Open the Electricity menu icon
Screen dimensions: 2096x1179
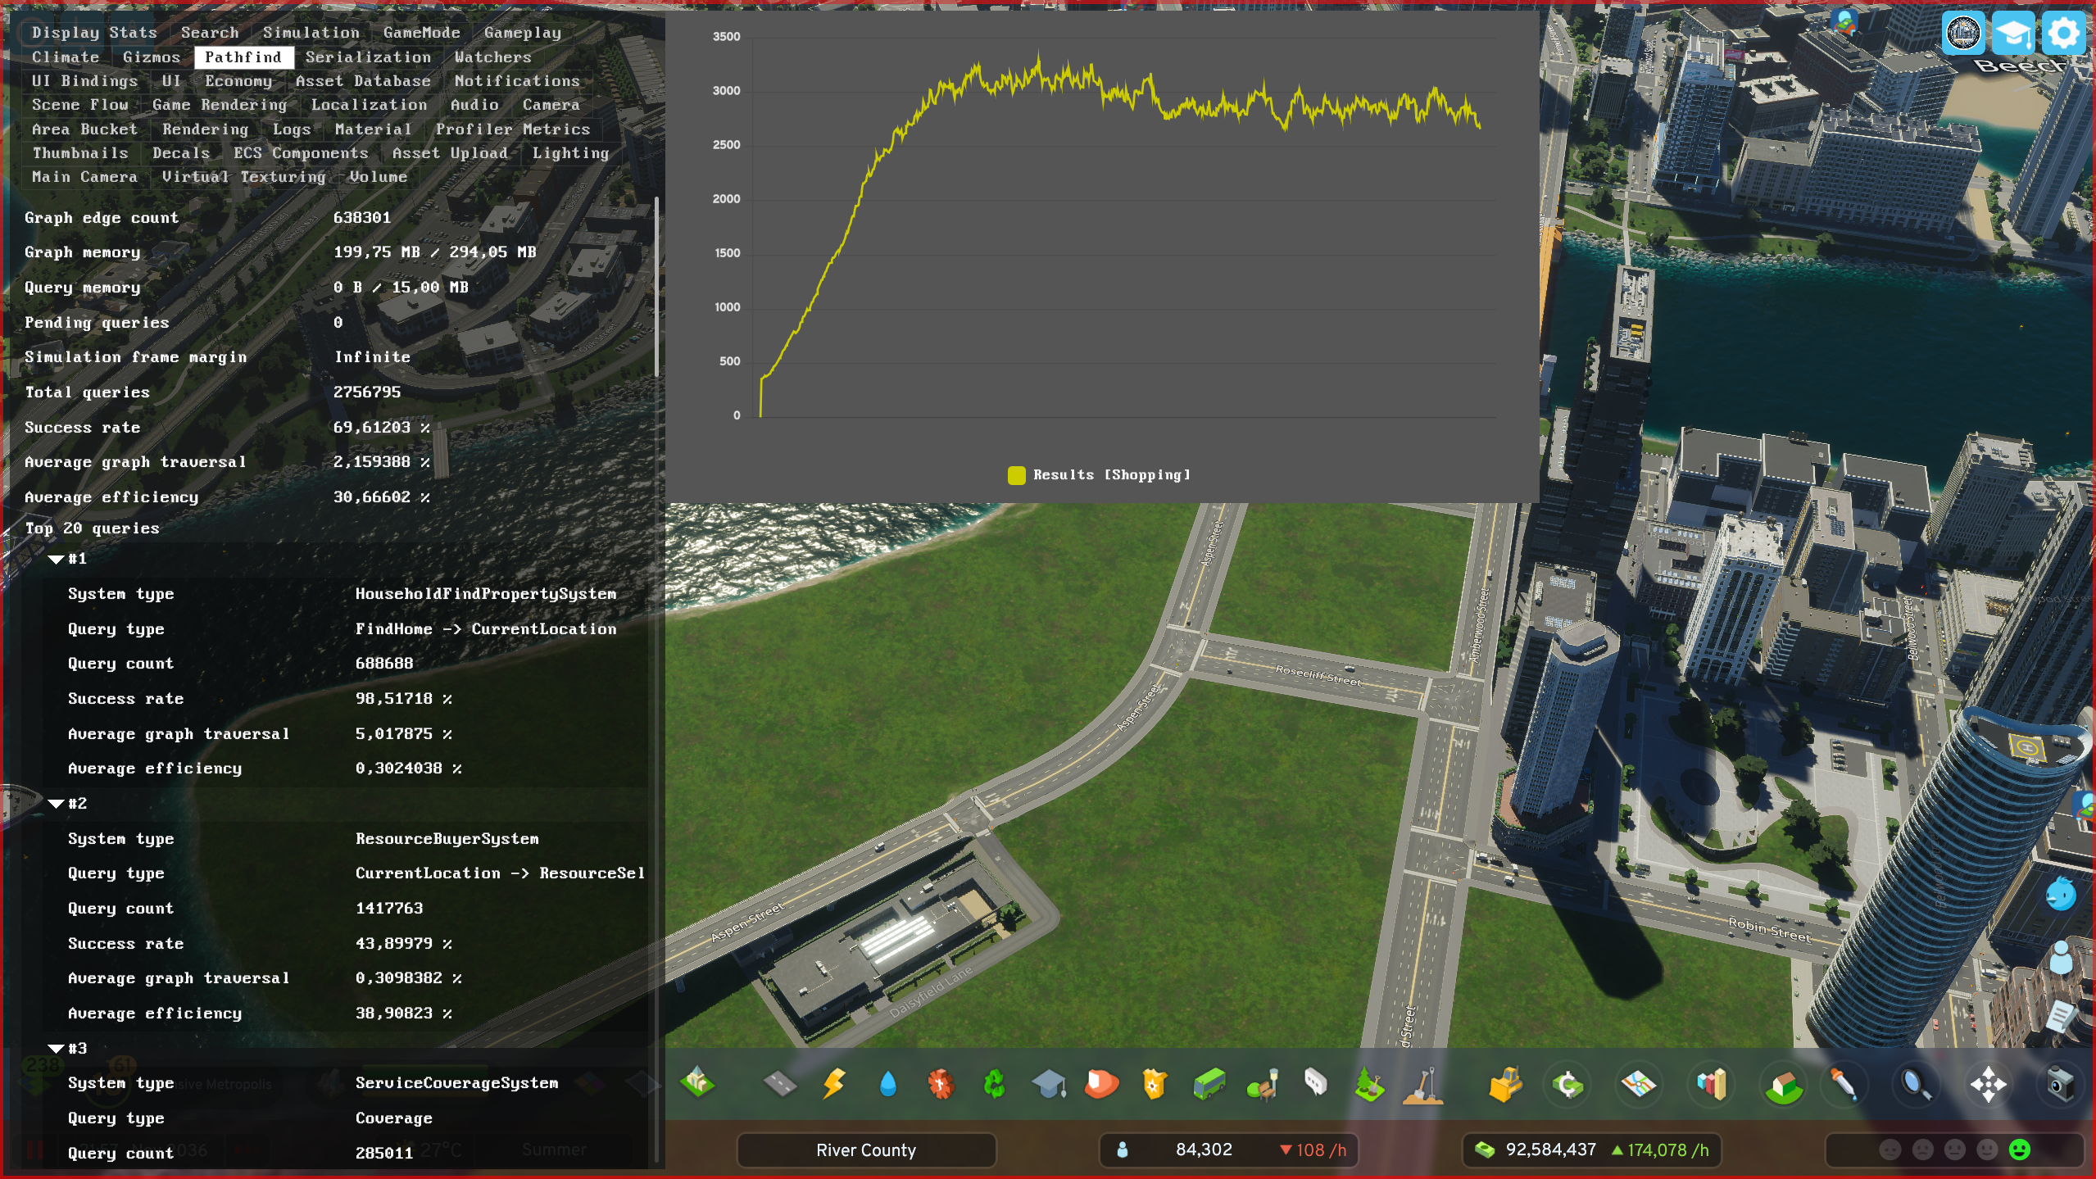click(x=833, y=1084)
